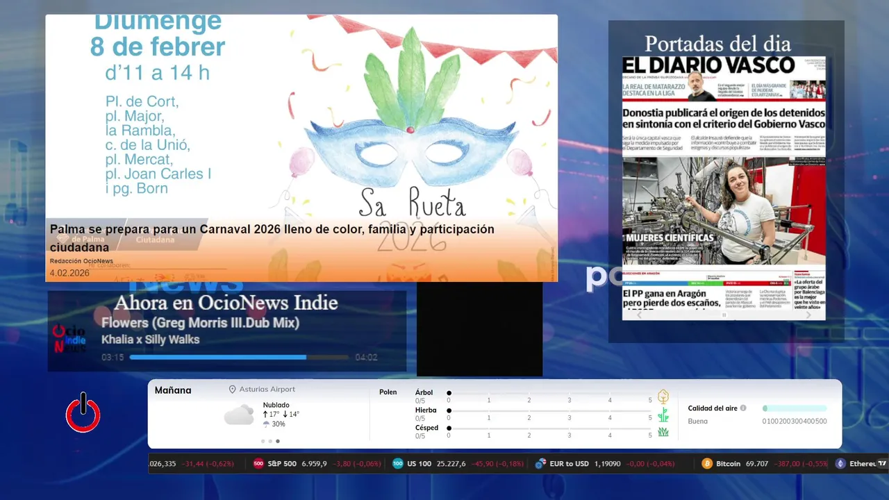Screen dimensions: 889x500
Task: Click the artist Khalia x Silly Walks
Action: pyautogui.click(x=151, y=340)
